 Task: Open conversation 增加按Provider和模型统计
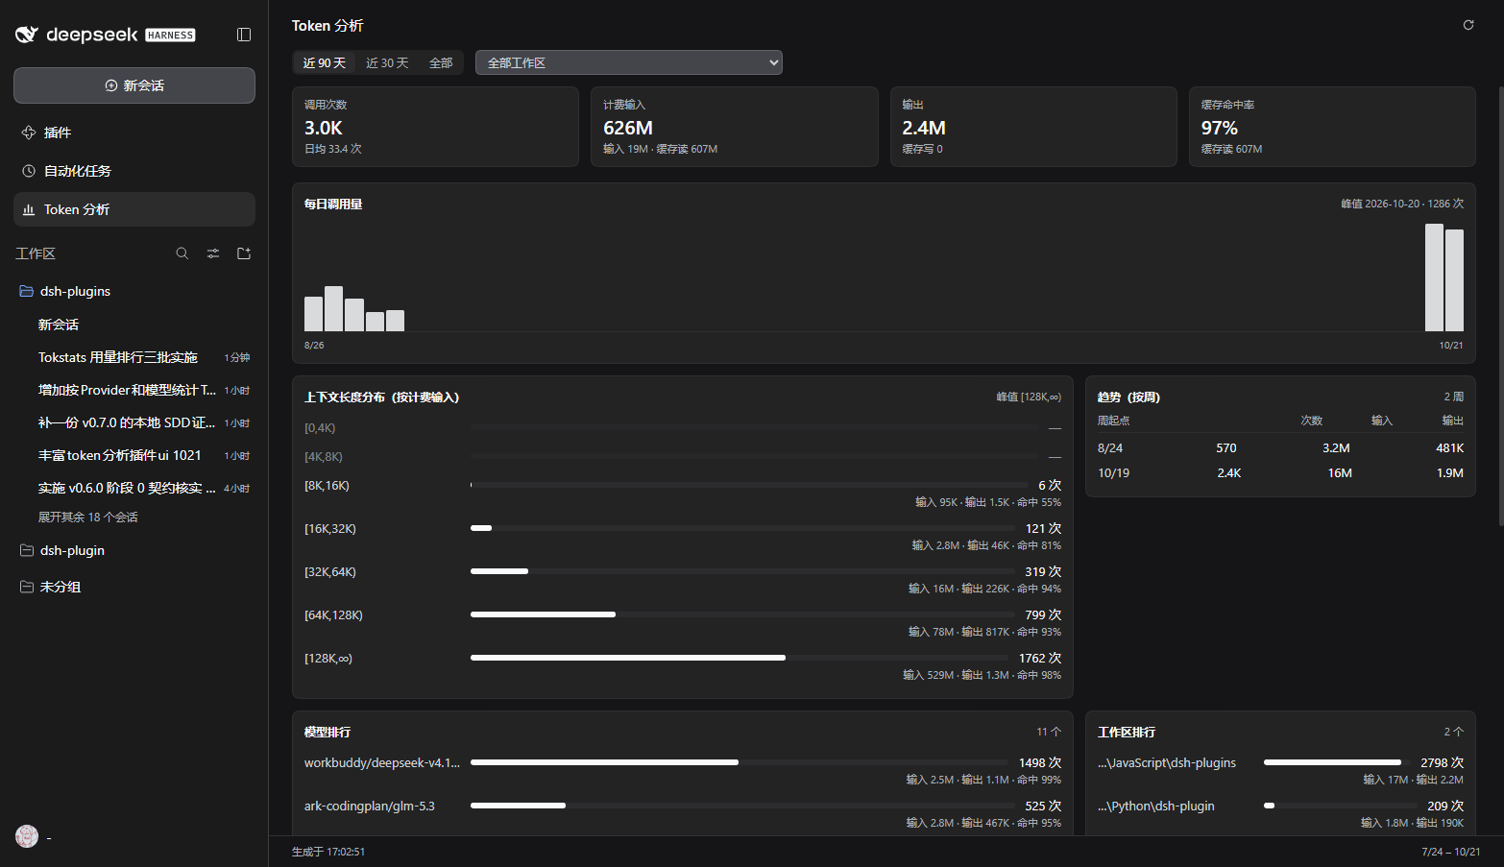click(134, 390)
